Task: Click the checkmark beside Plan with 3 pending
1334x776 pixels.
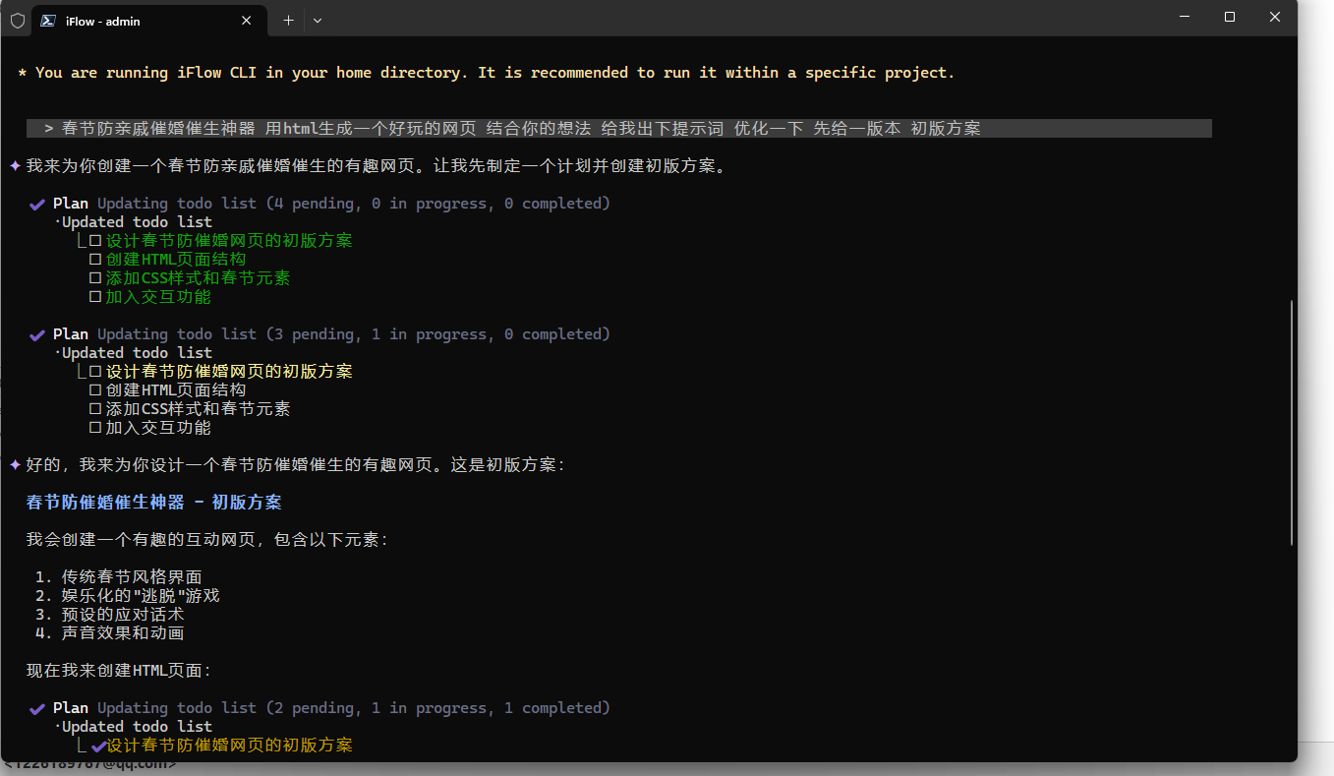Action: tap(37, 334)
